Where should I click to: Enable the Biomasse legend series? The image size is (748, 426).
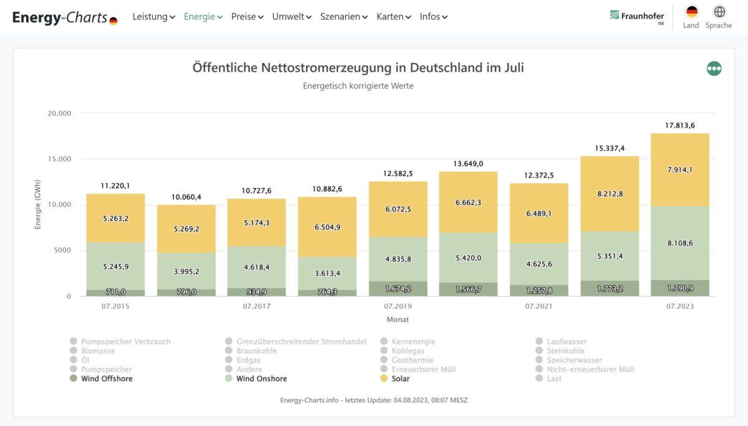[97, 351]
